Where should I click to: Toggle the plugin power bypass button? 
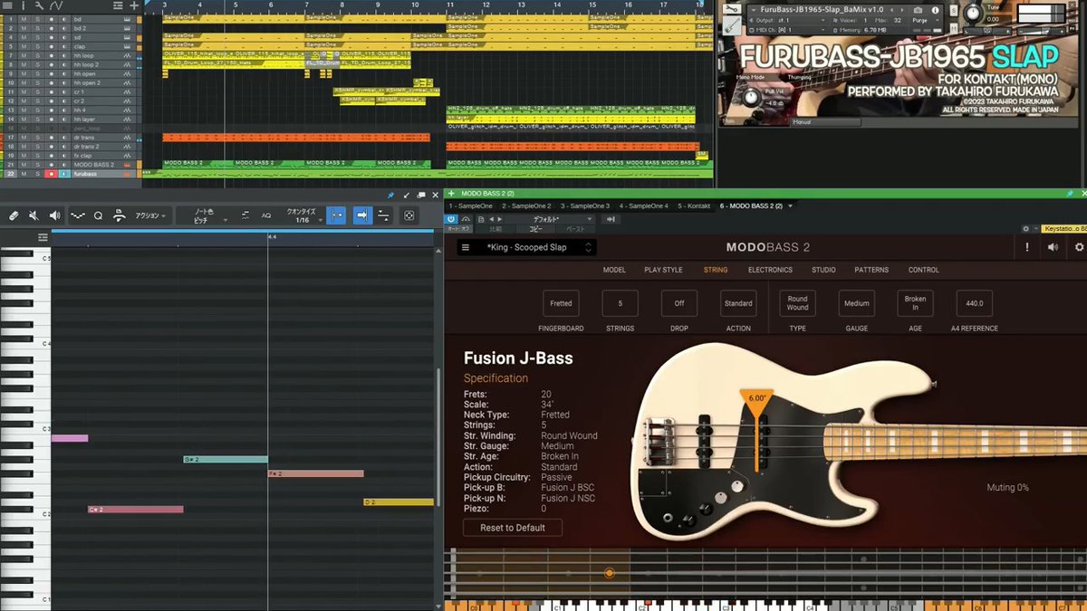click(x=451, y=219)
